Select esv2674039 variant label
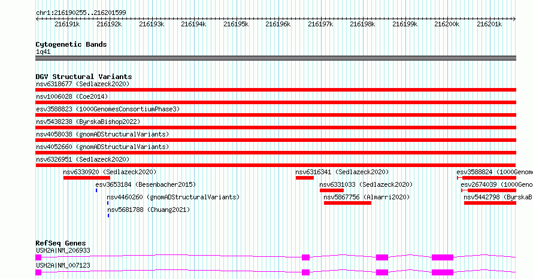The image size is (533, 279). coord(496,184)
